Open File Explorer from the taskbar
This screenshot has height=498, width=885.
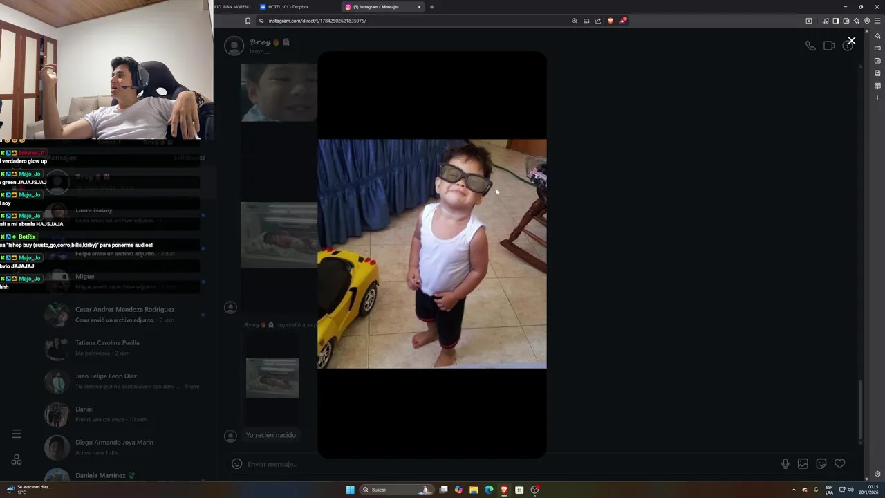(x=474, y=490)
